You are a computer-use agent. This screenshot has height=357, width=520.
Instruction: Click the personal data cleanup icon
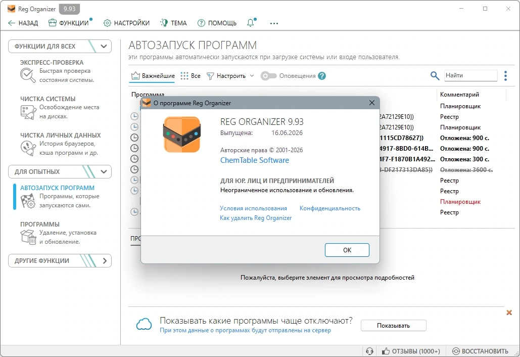click(x=28, y=148)
